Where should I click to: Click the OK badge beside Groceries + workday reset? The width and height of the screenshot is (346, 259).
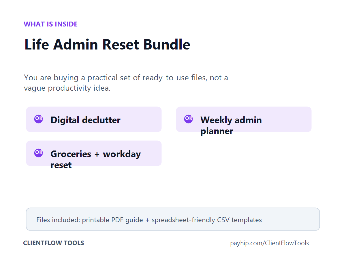pyautogui.click(x=39, y=153)
